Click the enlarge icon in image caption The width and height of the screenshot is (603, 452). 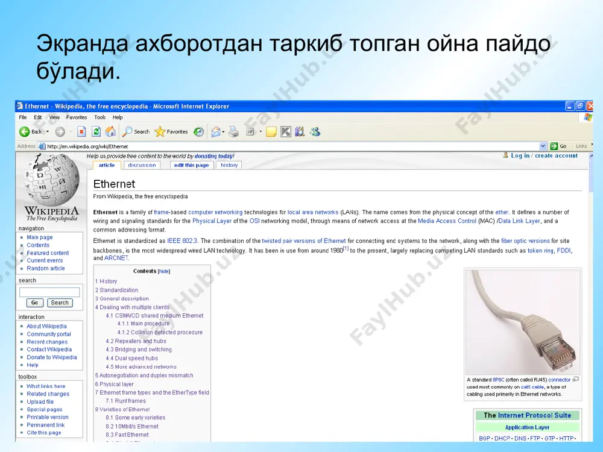575,379
